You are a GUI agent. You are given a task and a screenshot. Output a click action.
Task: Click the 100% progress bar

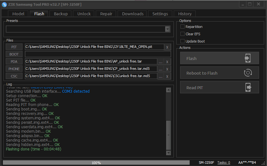(96, 163)
